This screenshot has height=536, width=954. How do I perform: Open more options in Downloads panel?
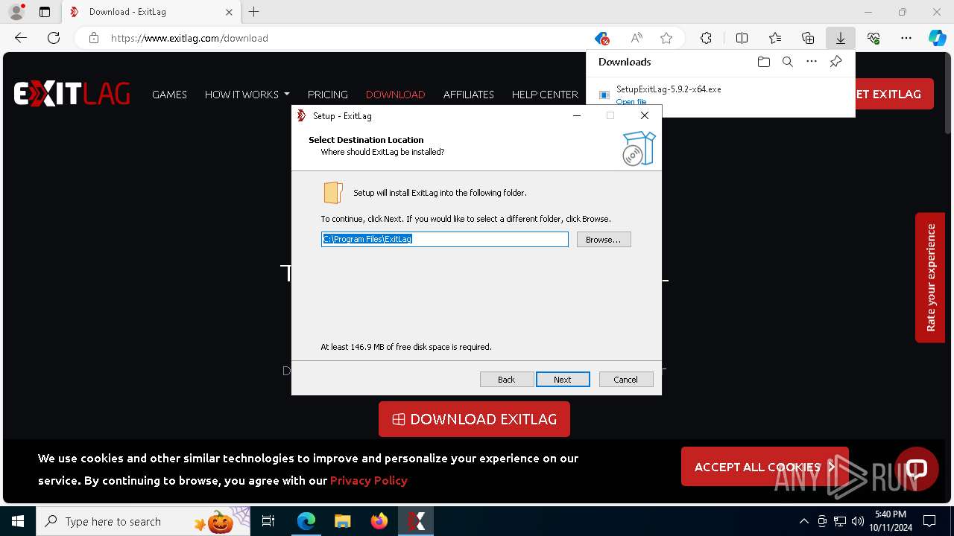pos(812,62)
